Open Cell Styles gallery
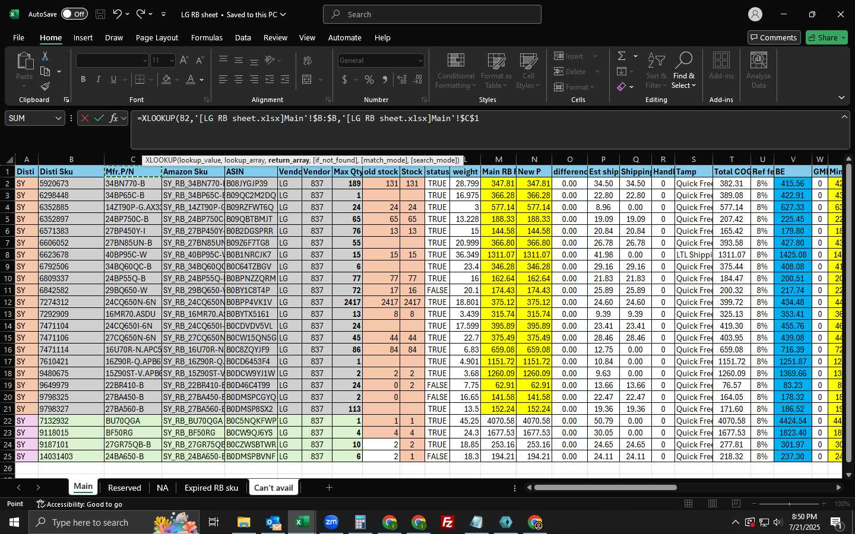 (x=528, y=71)
